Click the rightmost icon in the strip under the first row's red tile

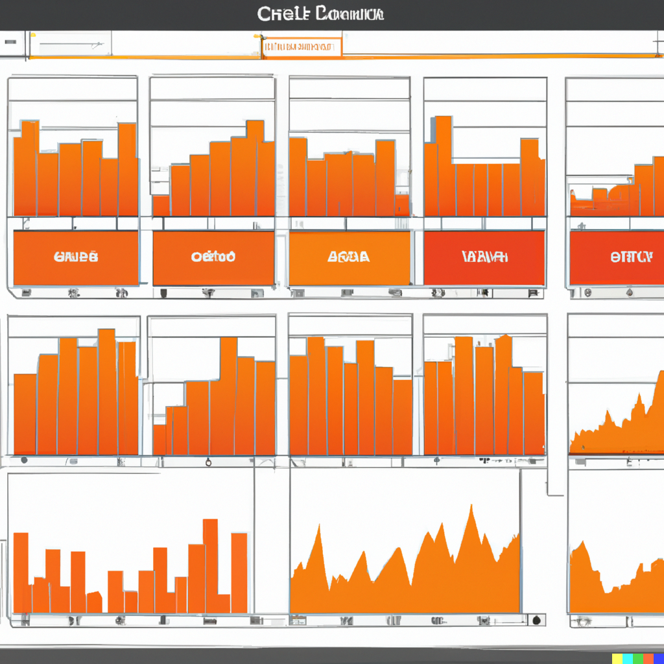pos(533,292)
